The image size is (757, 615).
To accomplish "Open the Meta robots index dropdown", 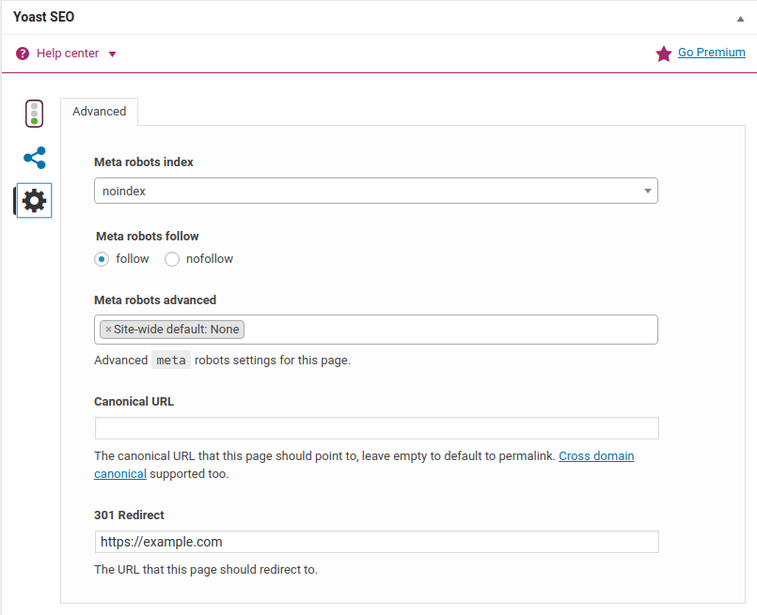I will tap(375, 191).
